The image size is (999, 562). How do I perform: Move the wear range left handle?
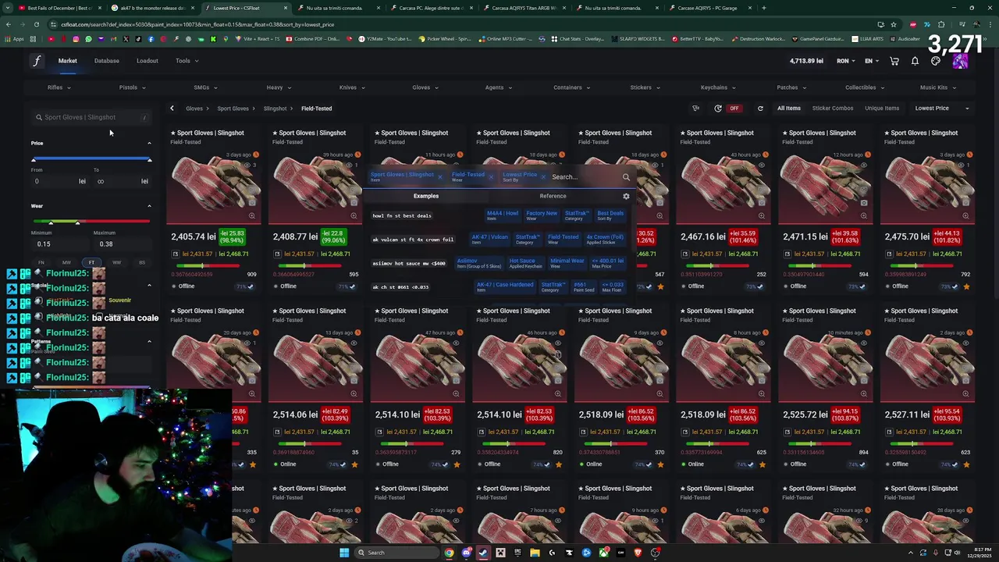point(52,223)
